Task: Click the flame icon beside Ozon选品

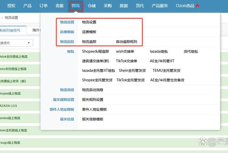Action: coord(197,6)
